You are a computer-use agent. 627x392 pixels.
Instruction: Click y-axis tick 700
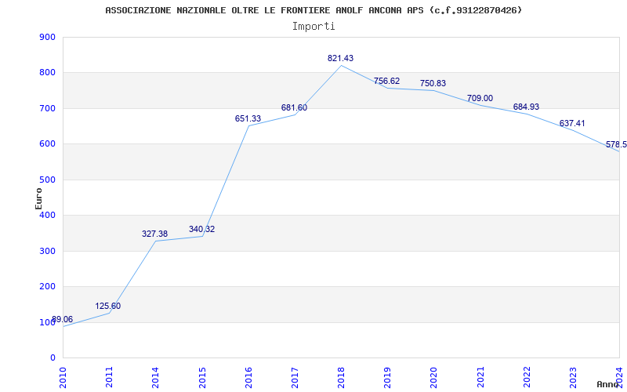pos(48,108)
